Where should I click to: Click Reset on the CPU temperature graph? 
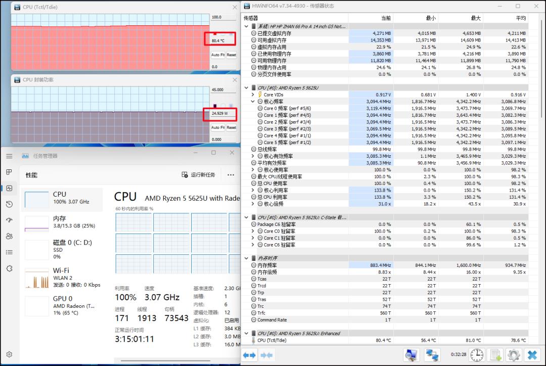[231, 55]
